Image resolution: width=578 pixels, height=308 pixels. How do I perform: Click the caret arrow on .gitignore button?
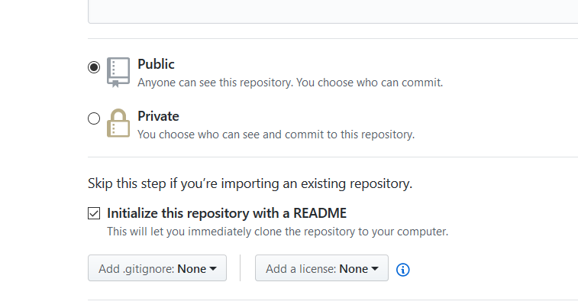(x=213, y=269)
